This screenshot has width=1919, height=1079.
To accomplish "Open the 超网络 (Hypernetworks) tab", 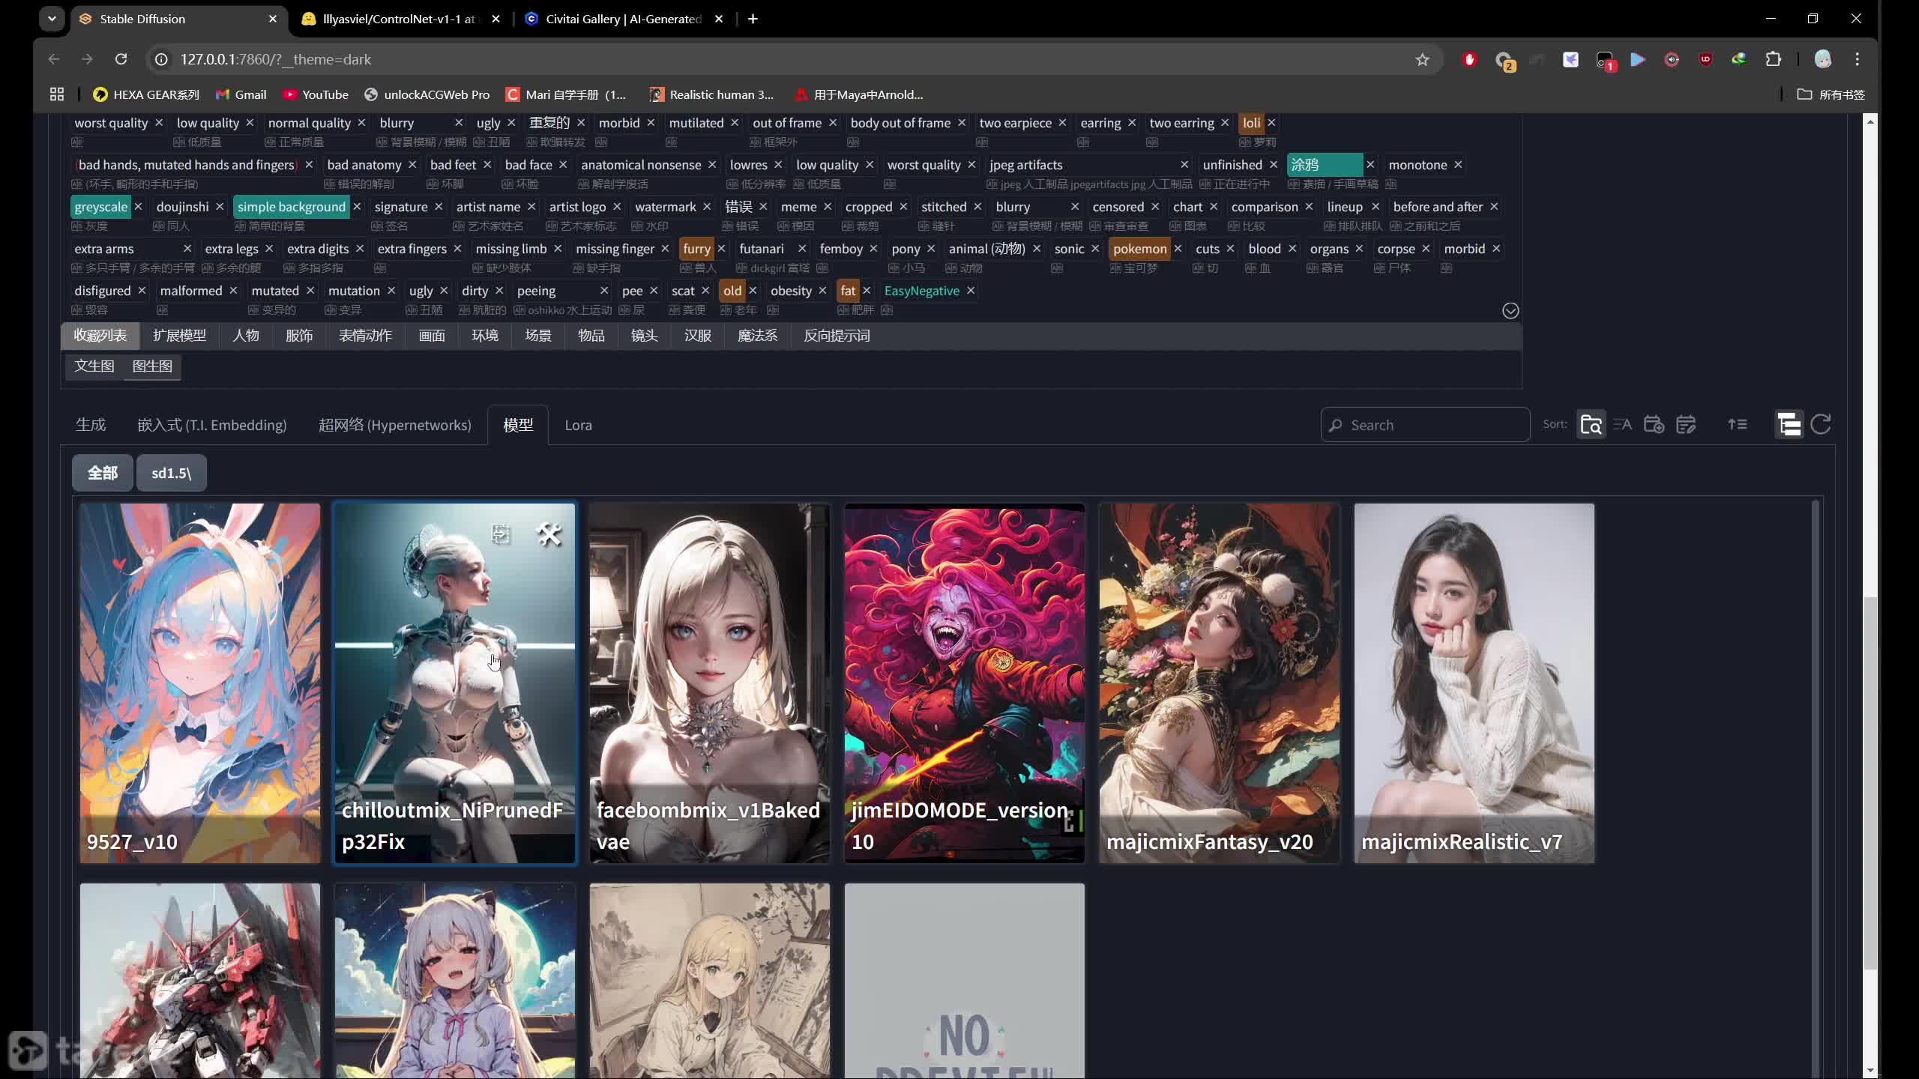I will click(x=395, y=425).
